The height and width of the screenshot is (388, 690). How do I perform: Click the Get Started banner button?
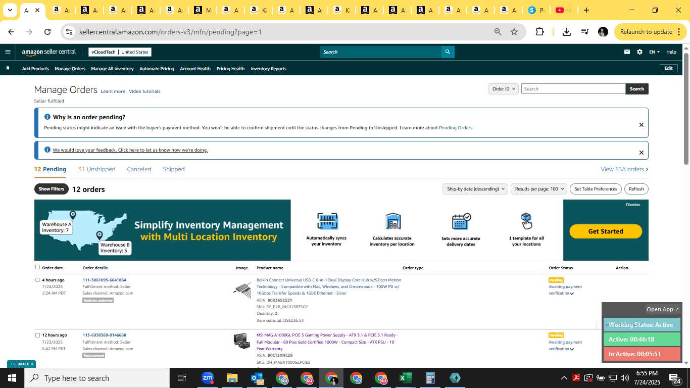[x=606, y=231]
